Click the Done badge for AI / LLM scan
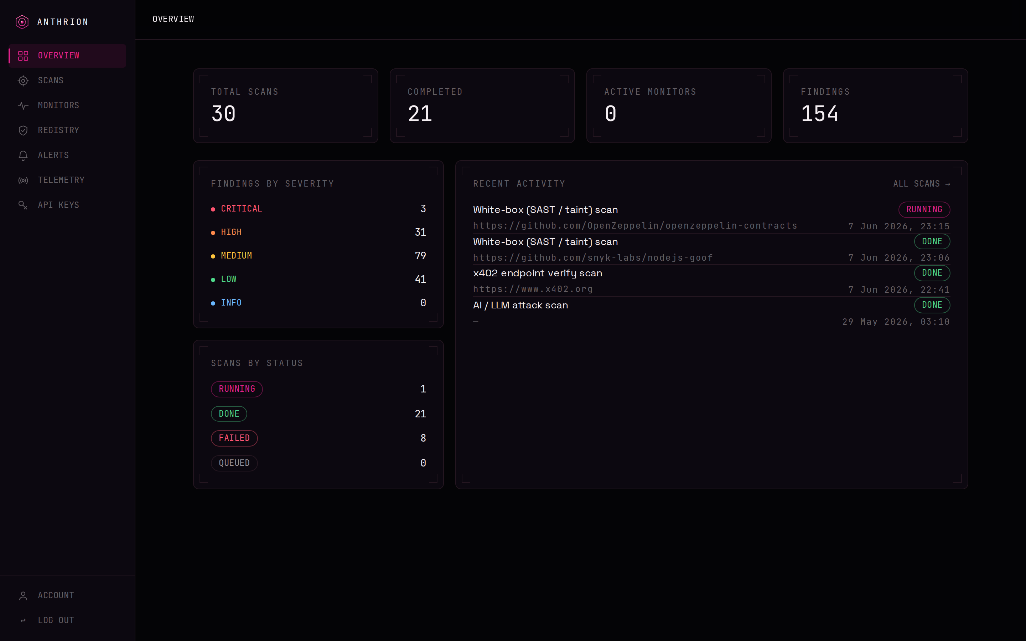 point(932,305)
